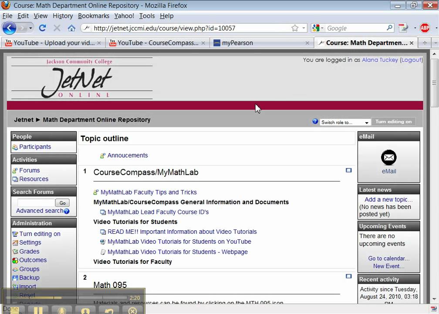Click the magnifier in the Google search box
Image resolution: width=439 pixels, height=314 pixels.
point(389,28)
